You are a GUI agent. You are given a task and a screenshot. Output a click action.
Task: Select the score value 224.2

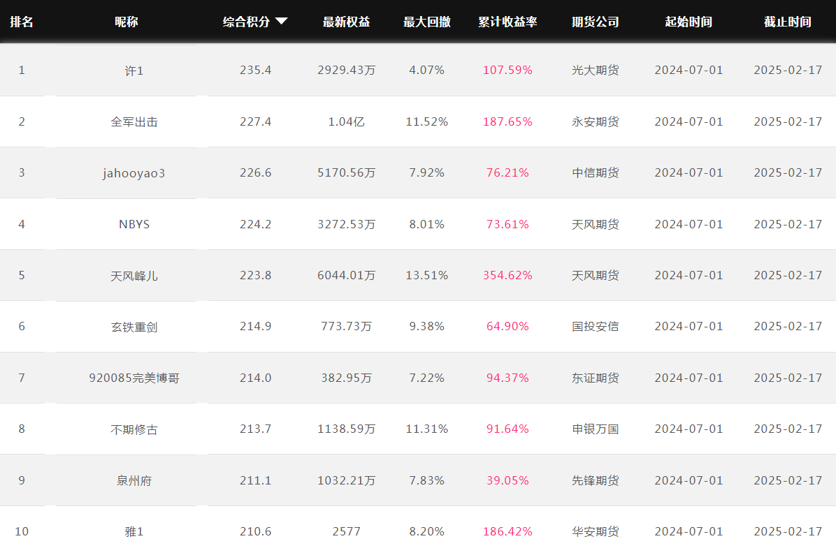click(x=256, y=224)
